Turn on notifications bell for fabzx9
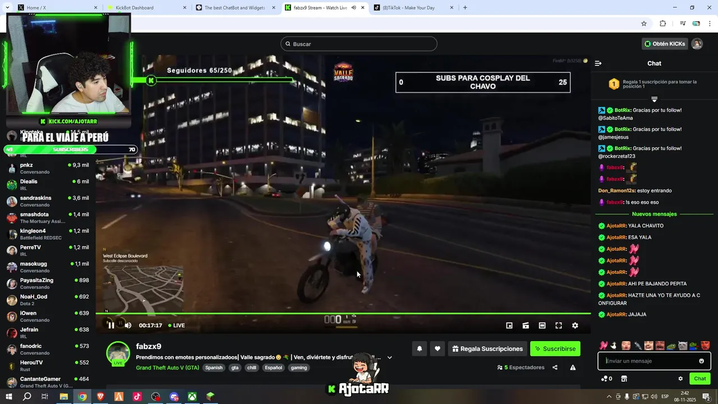 pos(419,349)
